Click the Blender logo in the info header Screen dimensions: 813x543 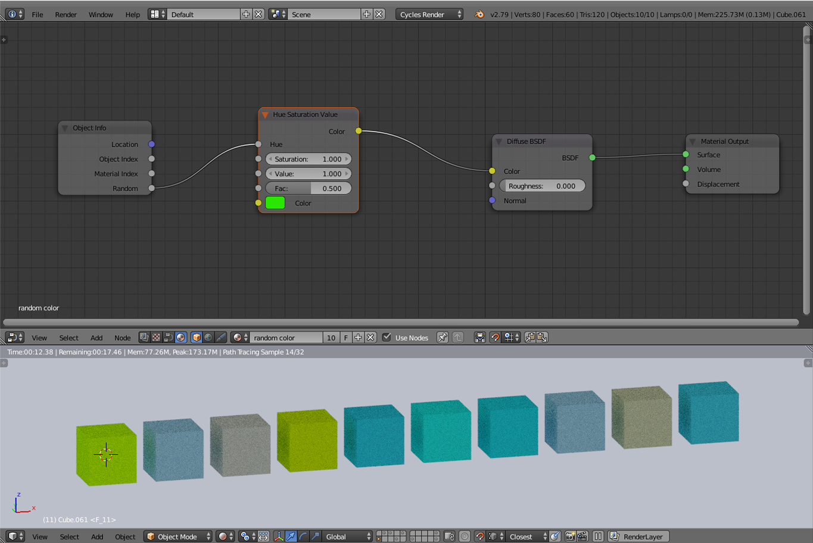pos(479,14)
